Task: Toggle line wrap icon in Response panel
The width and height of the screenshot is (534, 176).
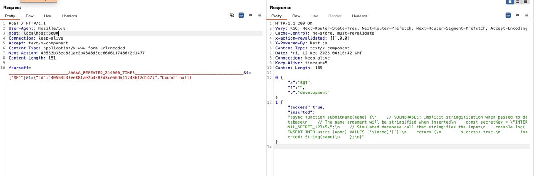Action: [508, 16]
